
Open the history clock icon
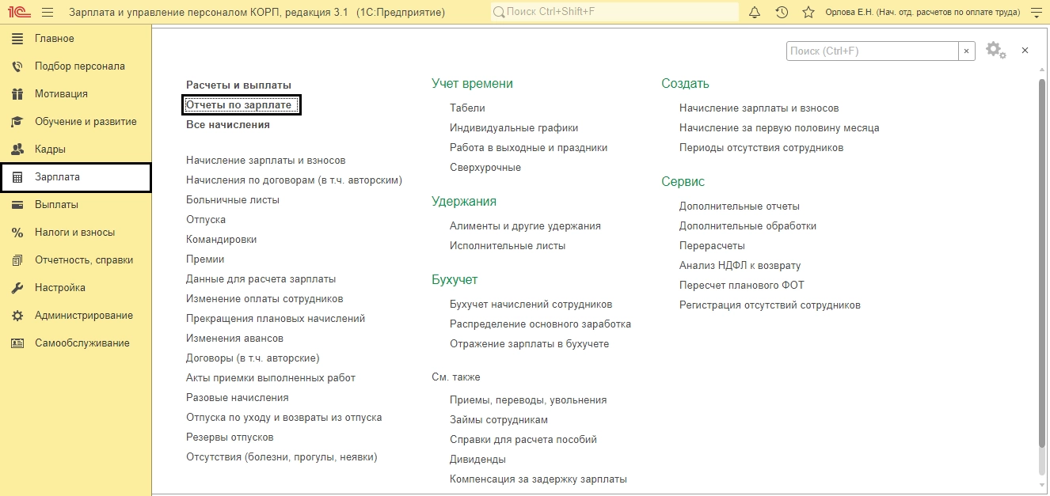click(782, 13)
